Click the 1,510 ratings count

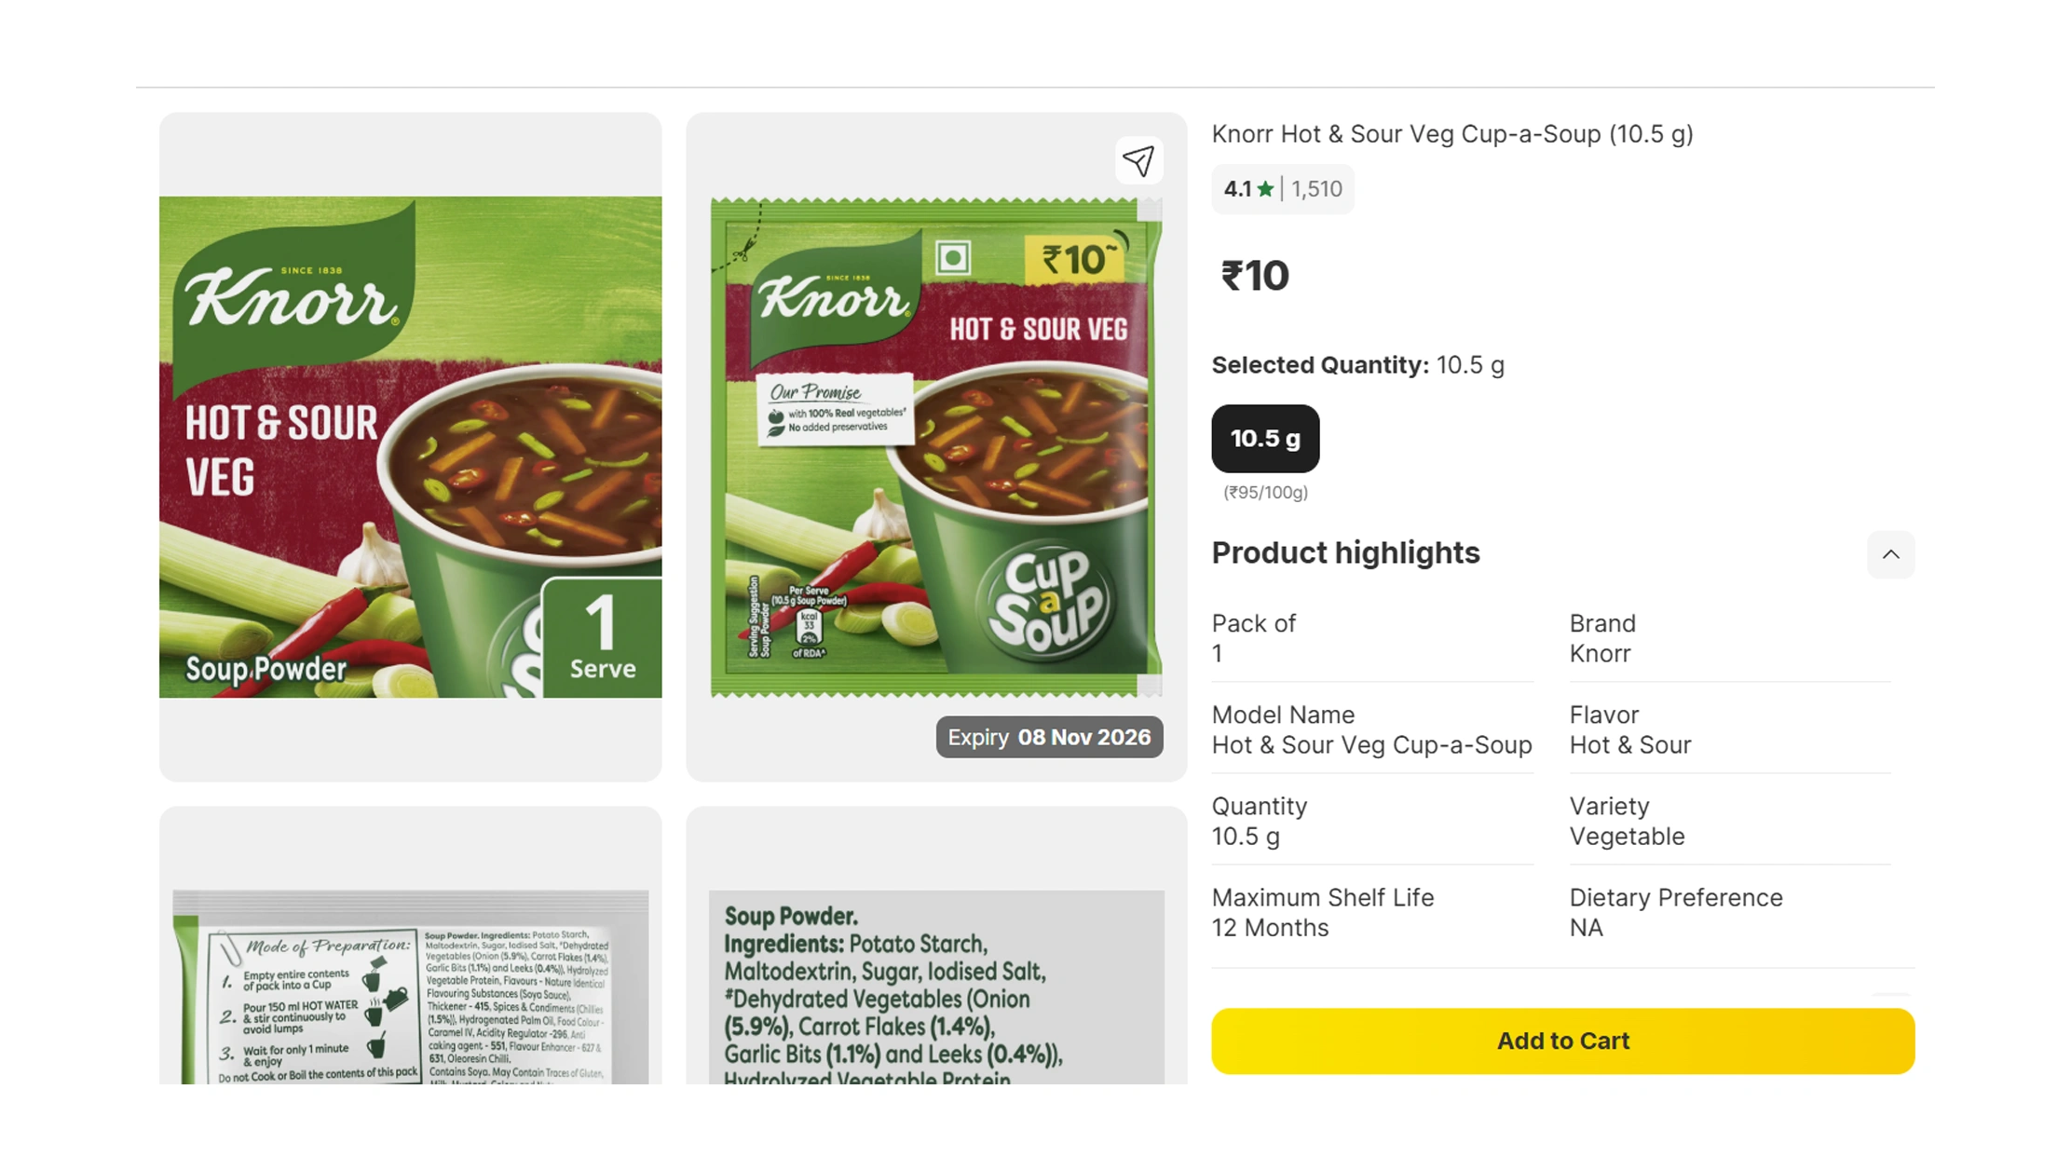pyautogui.click(x=1316, y=189)
